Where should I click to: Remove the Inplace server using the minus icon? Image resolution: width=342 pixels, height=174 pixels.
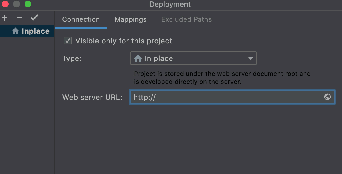[19, 17]
